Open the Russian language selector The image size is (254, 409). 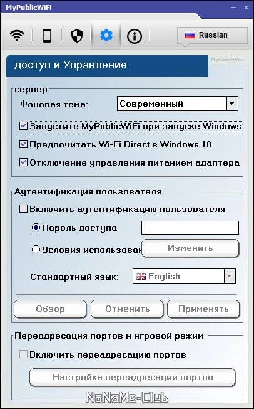[212, 35]
